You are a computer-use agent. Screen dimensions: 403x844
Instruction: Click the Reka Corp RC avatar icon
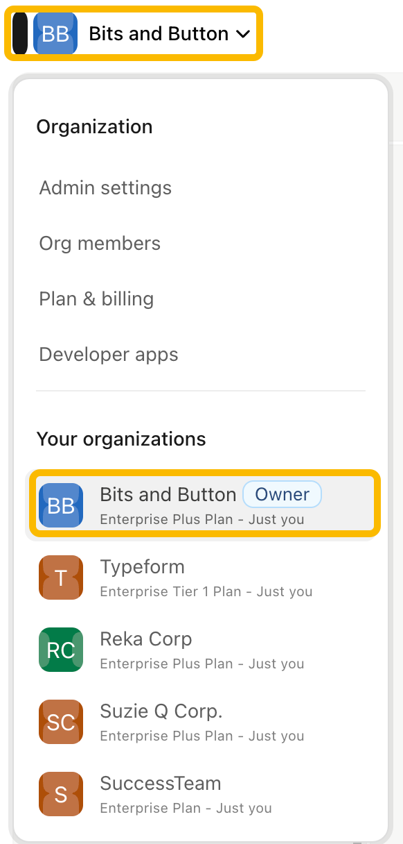point(61,650)
